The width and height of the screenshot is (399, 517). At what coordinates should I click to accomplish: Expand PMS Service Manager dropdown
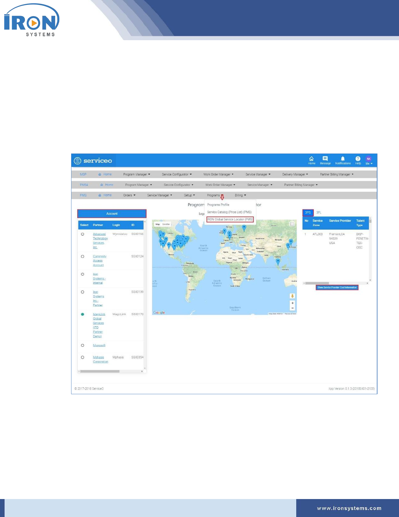[160, 195]
